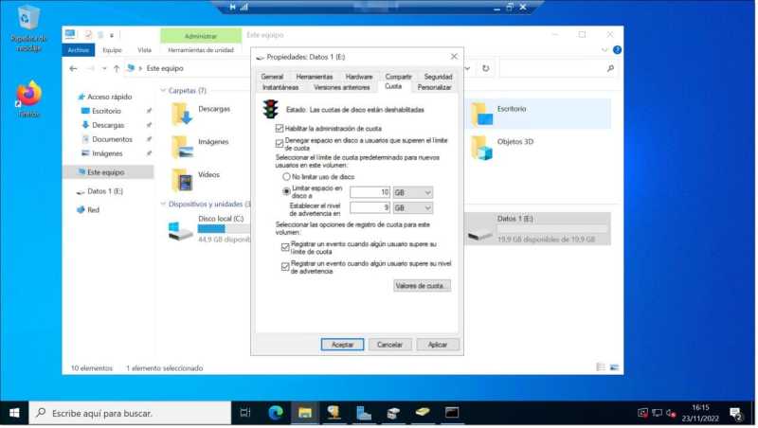Click the taskbar search box
Image resolution: width=758 pixels, height=428 pixels.
(130, 413)
